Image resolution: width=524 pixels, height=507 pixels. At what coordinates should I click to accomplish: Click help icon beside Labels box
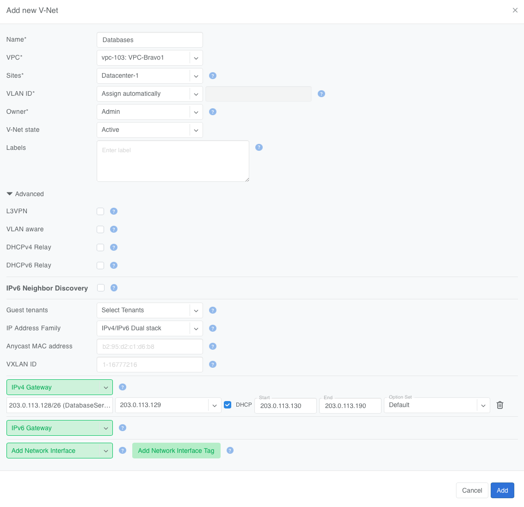tap(259, 148)
